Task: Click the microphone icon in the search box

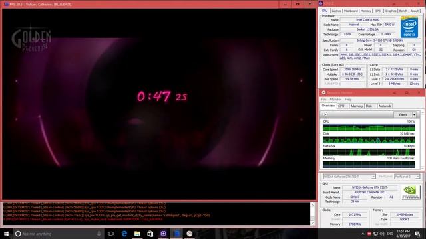Action: pos(99,234)
